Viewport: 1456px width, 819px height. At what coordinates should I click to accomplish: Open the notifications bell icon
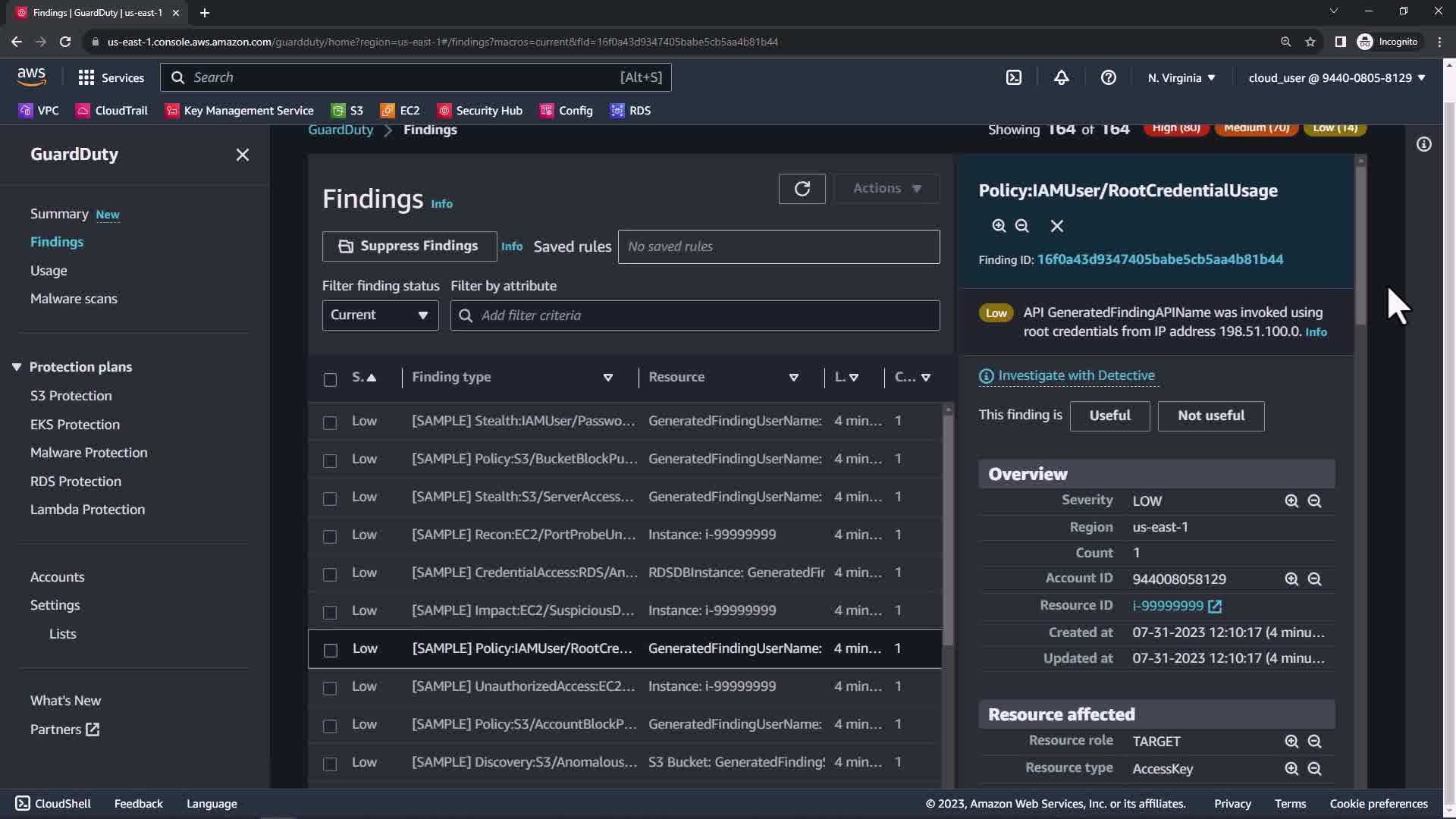point(1061,77)
